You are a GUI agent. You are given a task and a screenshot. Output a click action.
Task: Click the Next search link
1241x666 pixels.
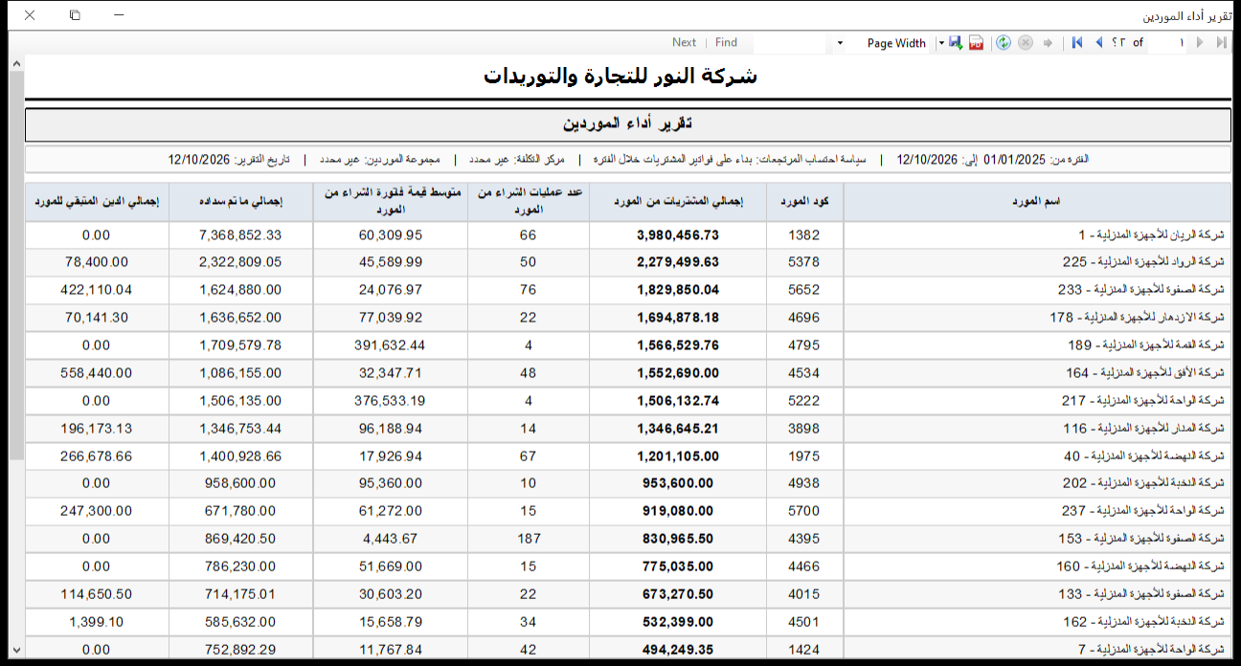pyautogui.click(x=684, y=42)
